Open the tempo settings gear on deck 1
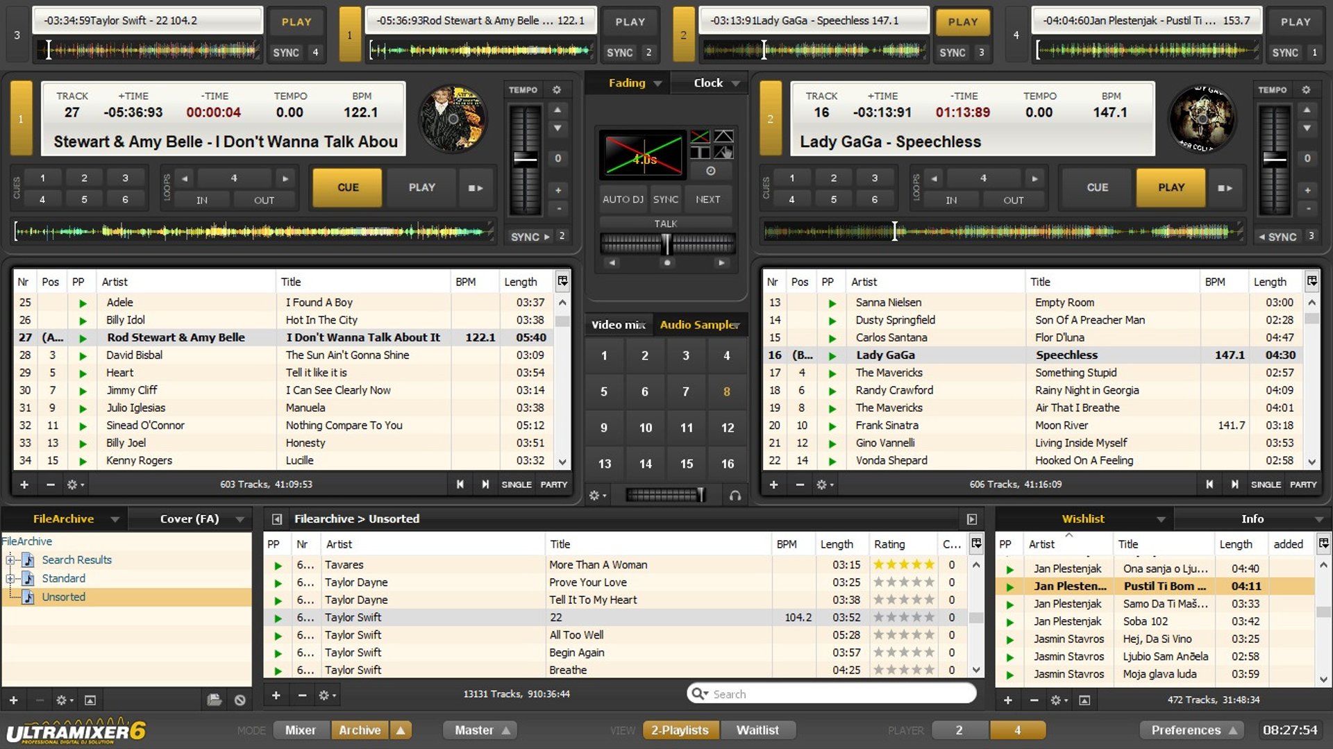 point(557,90)
